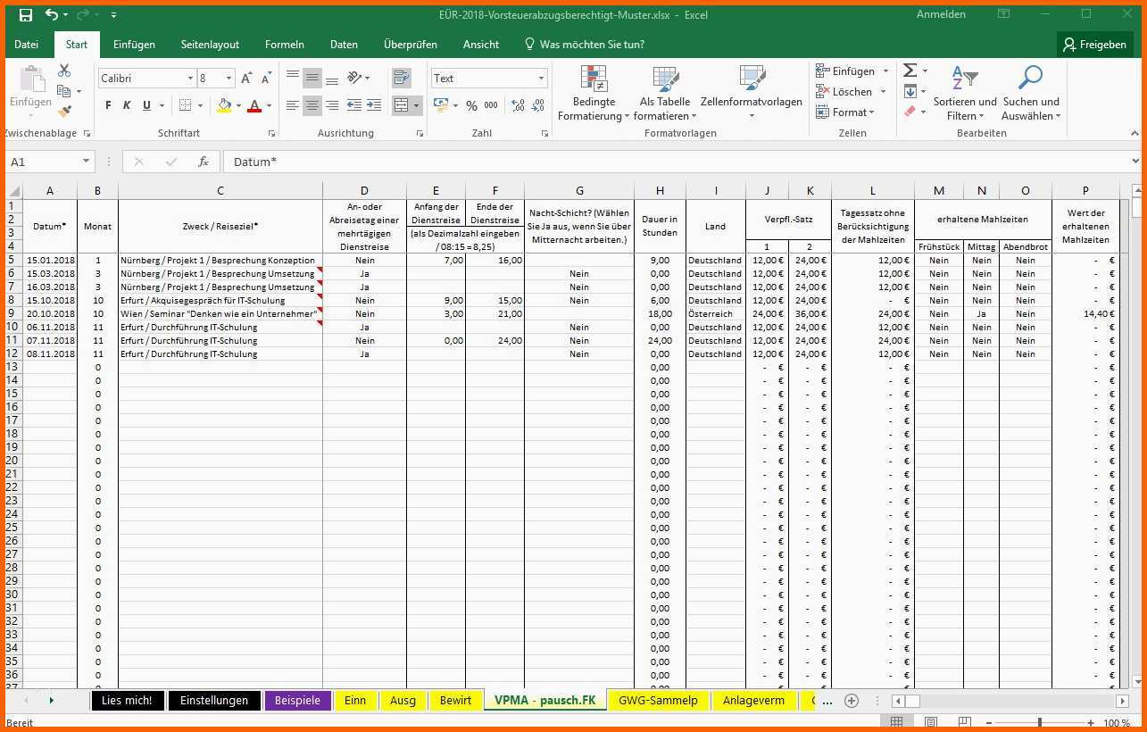1147x732 pixels.
Task: Open the Name Box dropdown arrow
Action: pyautogui.click(x=87, y=162)
